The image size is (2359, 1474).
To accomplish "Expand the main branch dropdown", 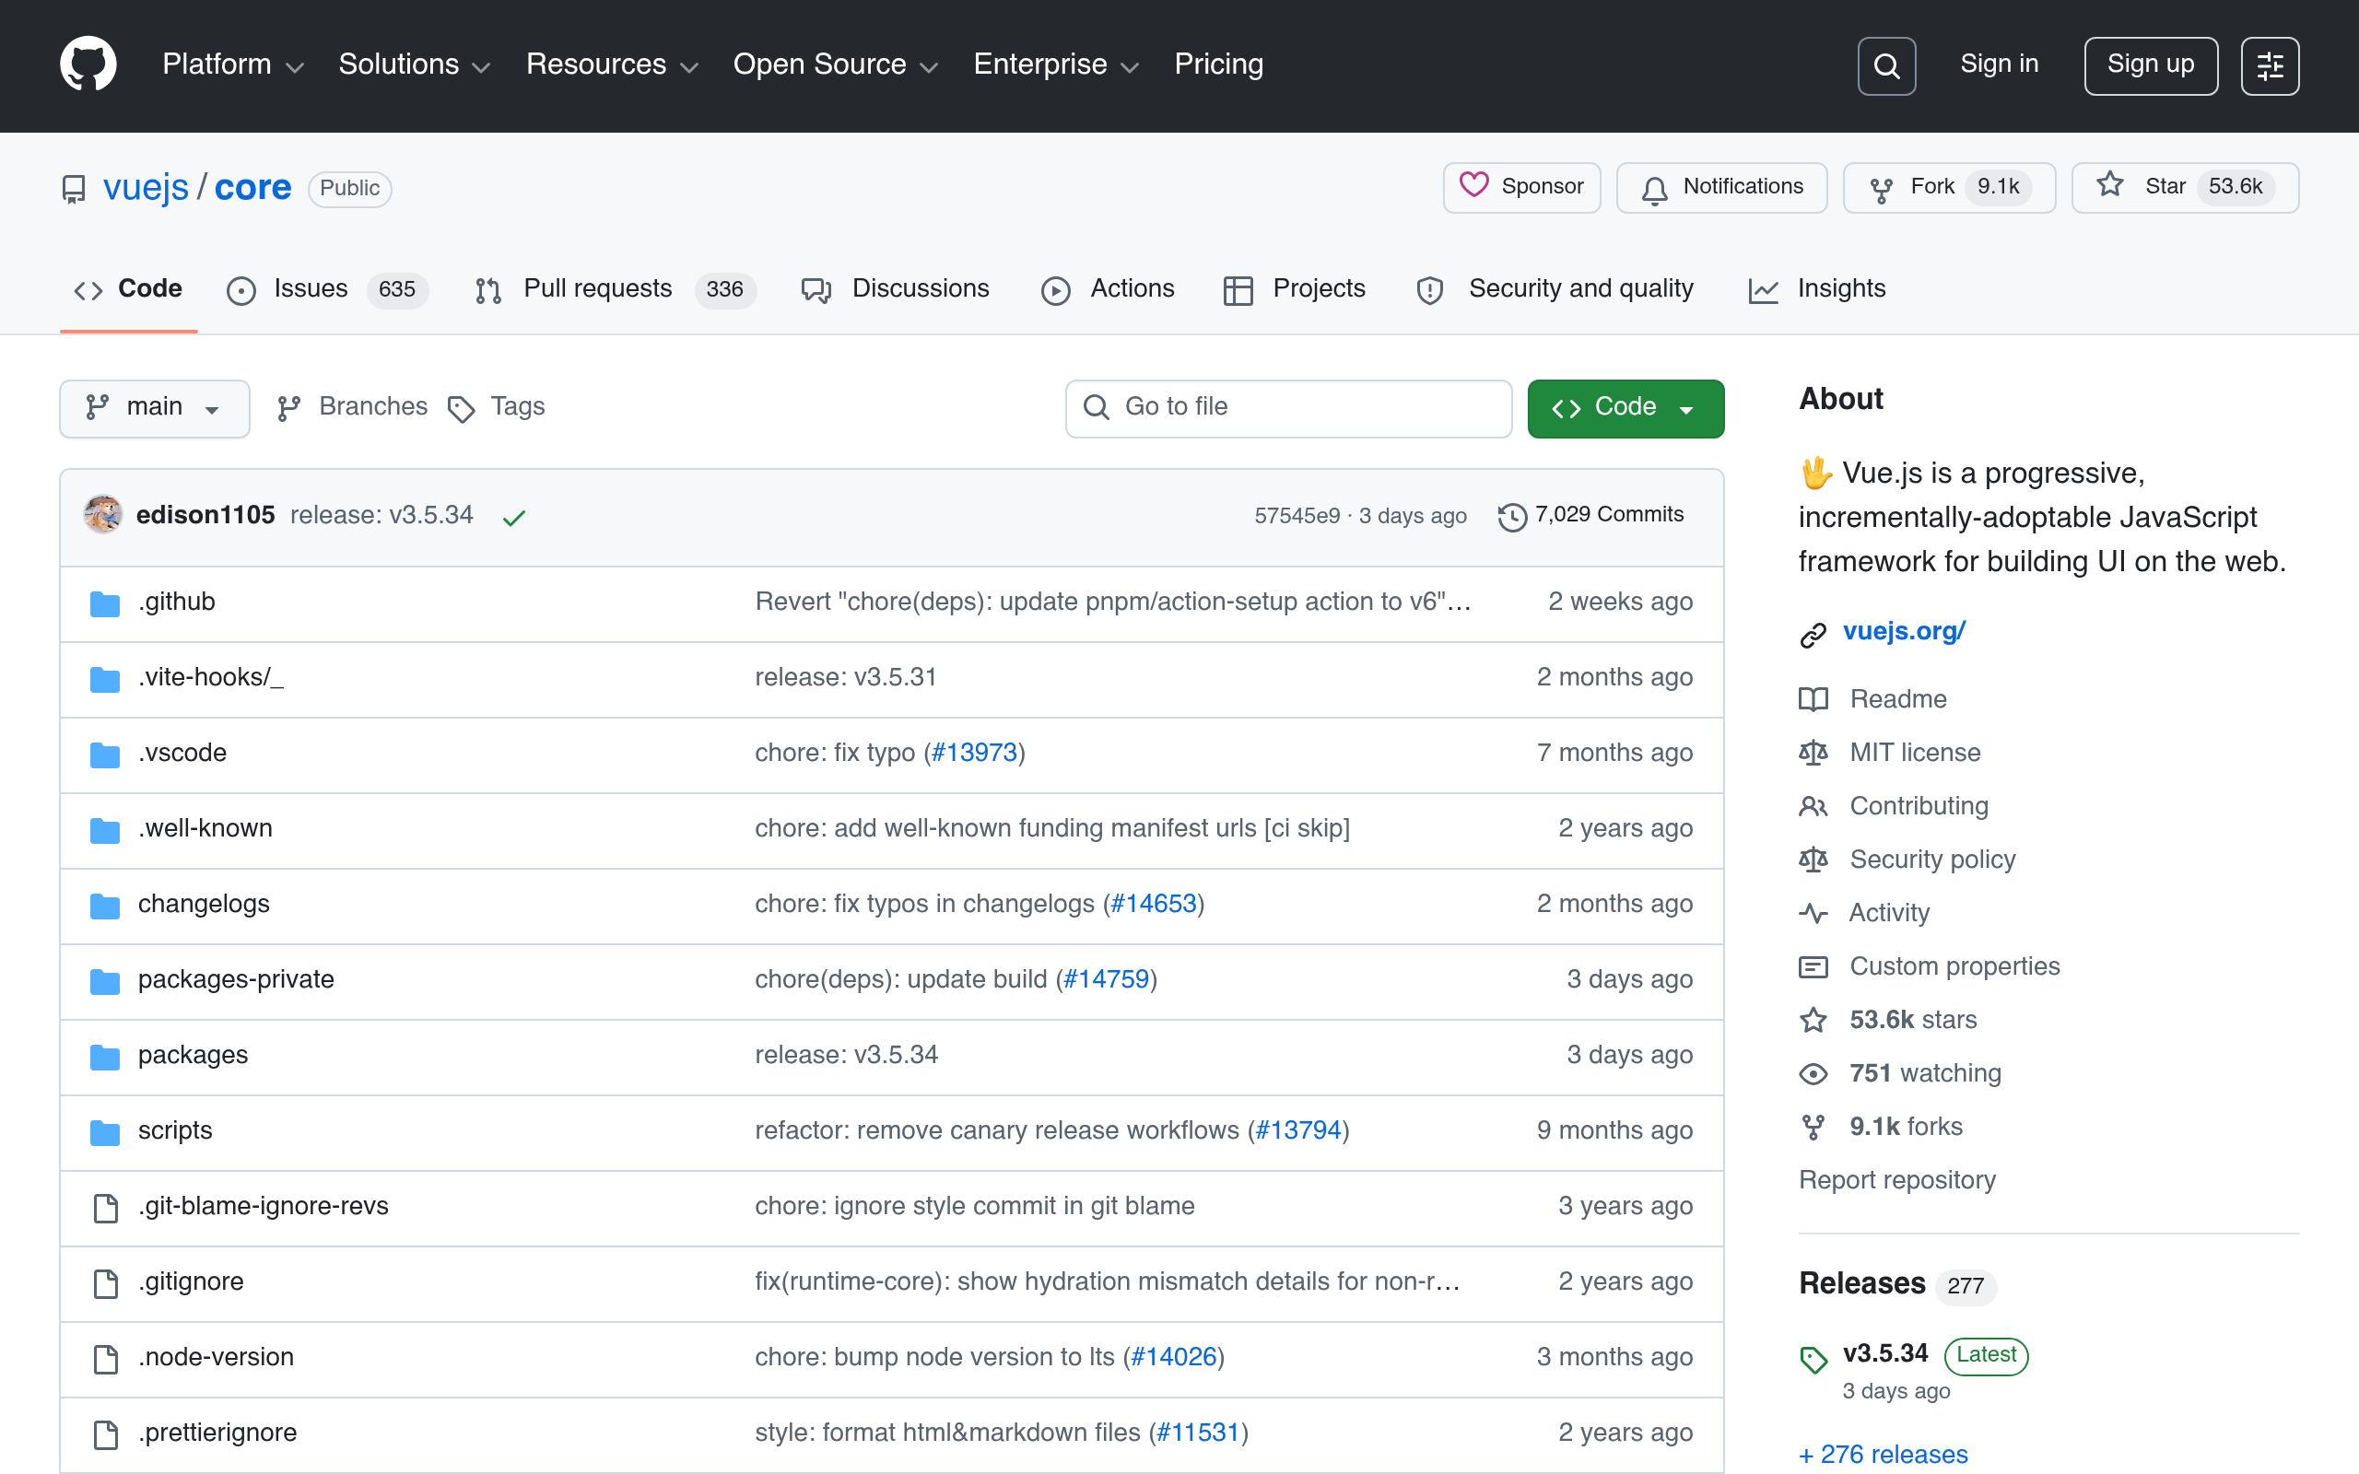I will [x=154, y=407].
